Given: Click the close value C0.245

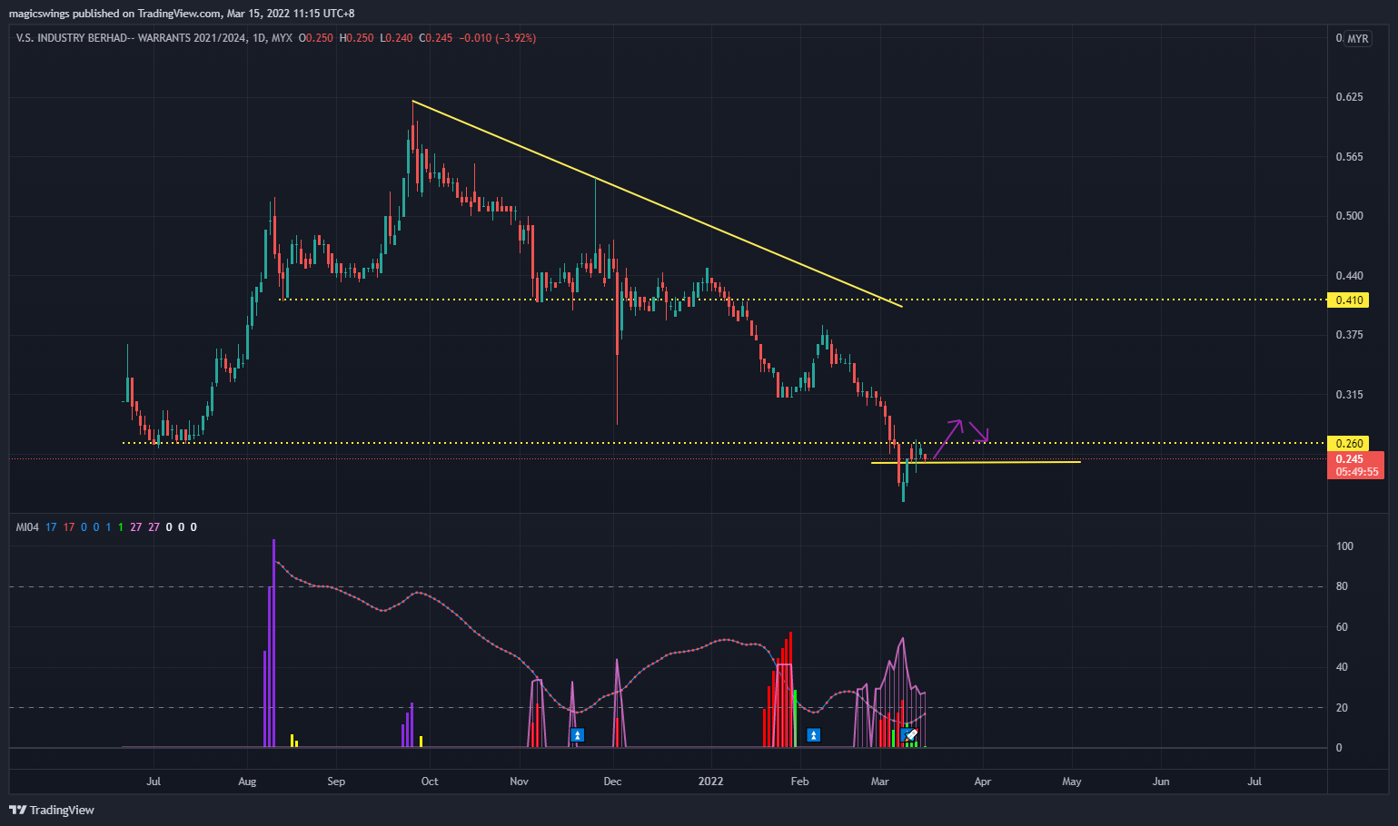Looking at the screenshot, I should [x=435, y=38].
